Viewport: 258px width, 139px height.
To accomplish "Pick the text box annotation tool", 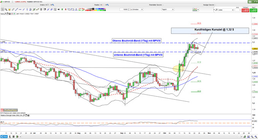I will pyautogui.click(x=55, y=10).
